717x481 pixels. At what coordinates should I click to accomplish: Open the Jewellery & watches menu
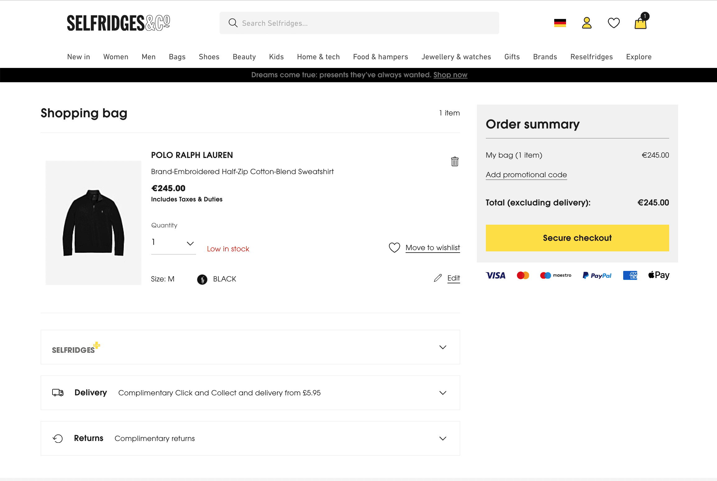(x=456, y=57)
